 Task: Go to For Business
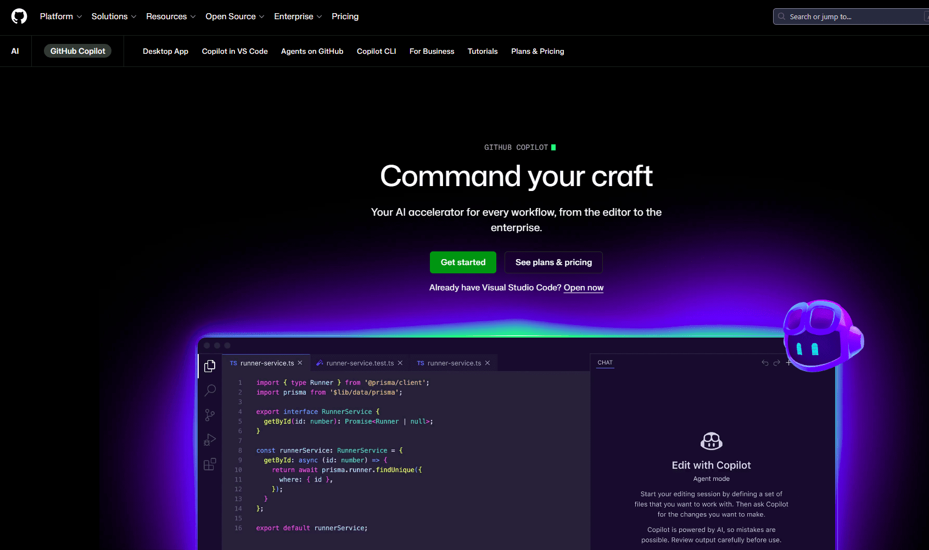[432, 51]
